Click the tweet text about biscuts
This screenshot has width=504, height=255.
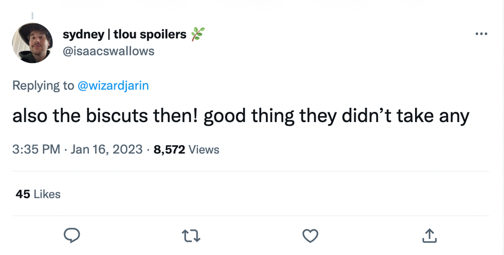241,116
